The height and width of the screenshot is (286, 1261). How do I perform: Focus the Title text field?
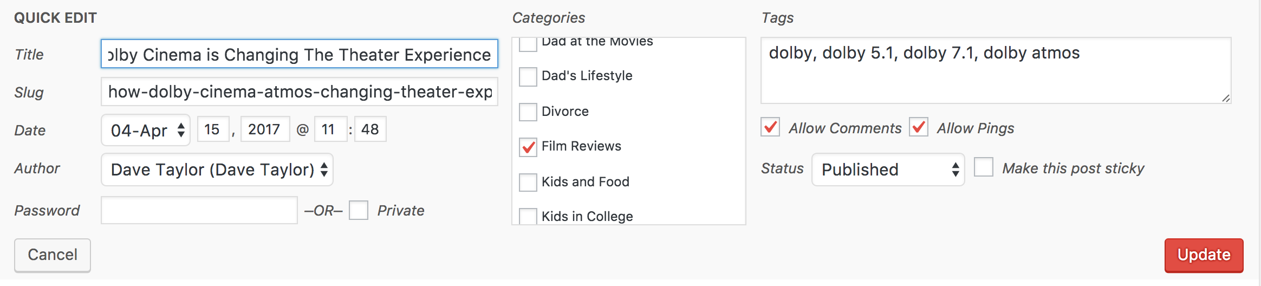tap(300, 54)
